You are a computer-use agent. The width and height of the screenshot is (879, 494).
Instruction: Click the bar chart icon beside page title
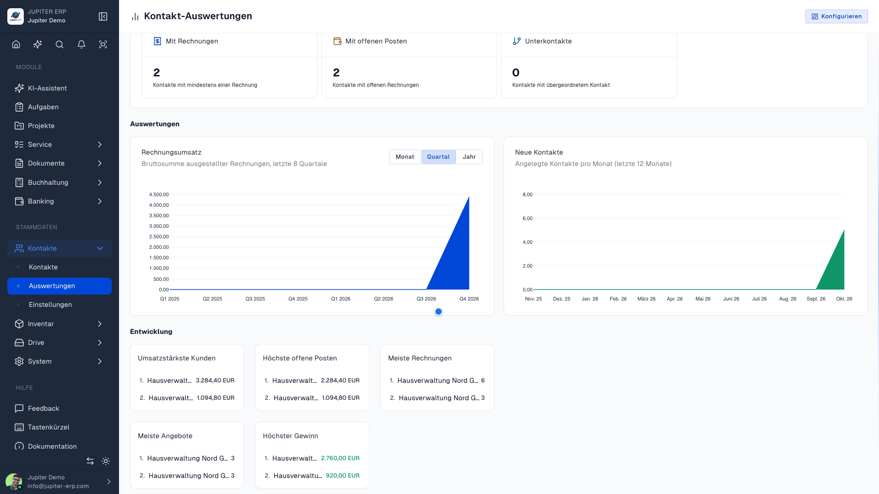135,17
